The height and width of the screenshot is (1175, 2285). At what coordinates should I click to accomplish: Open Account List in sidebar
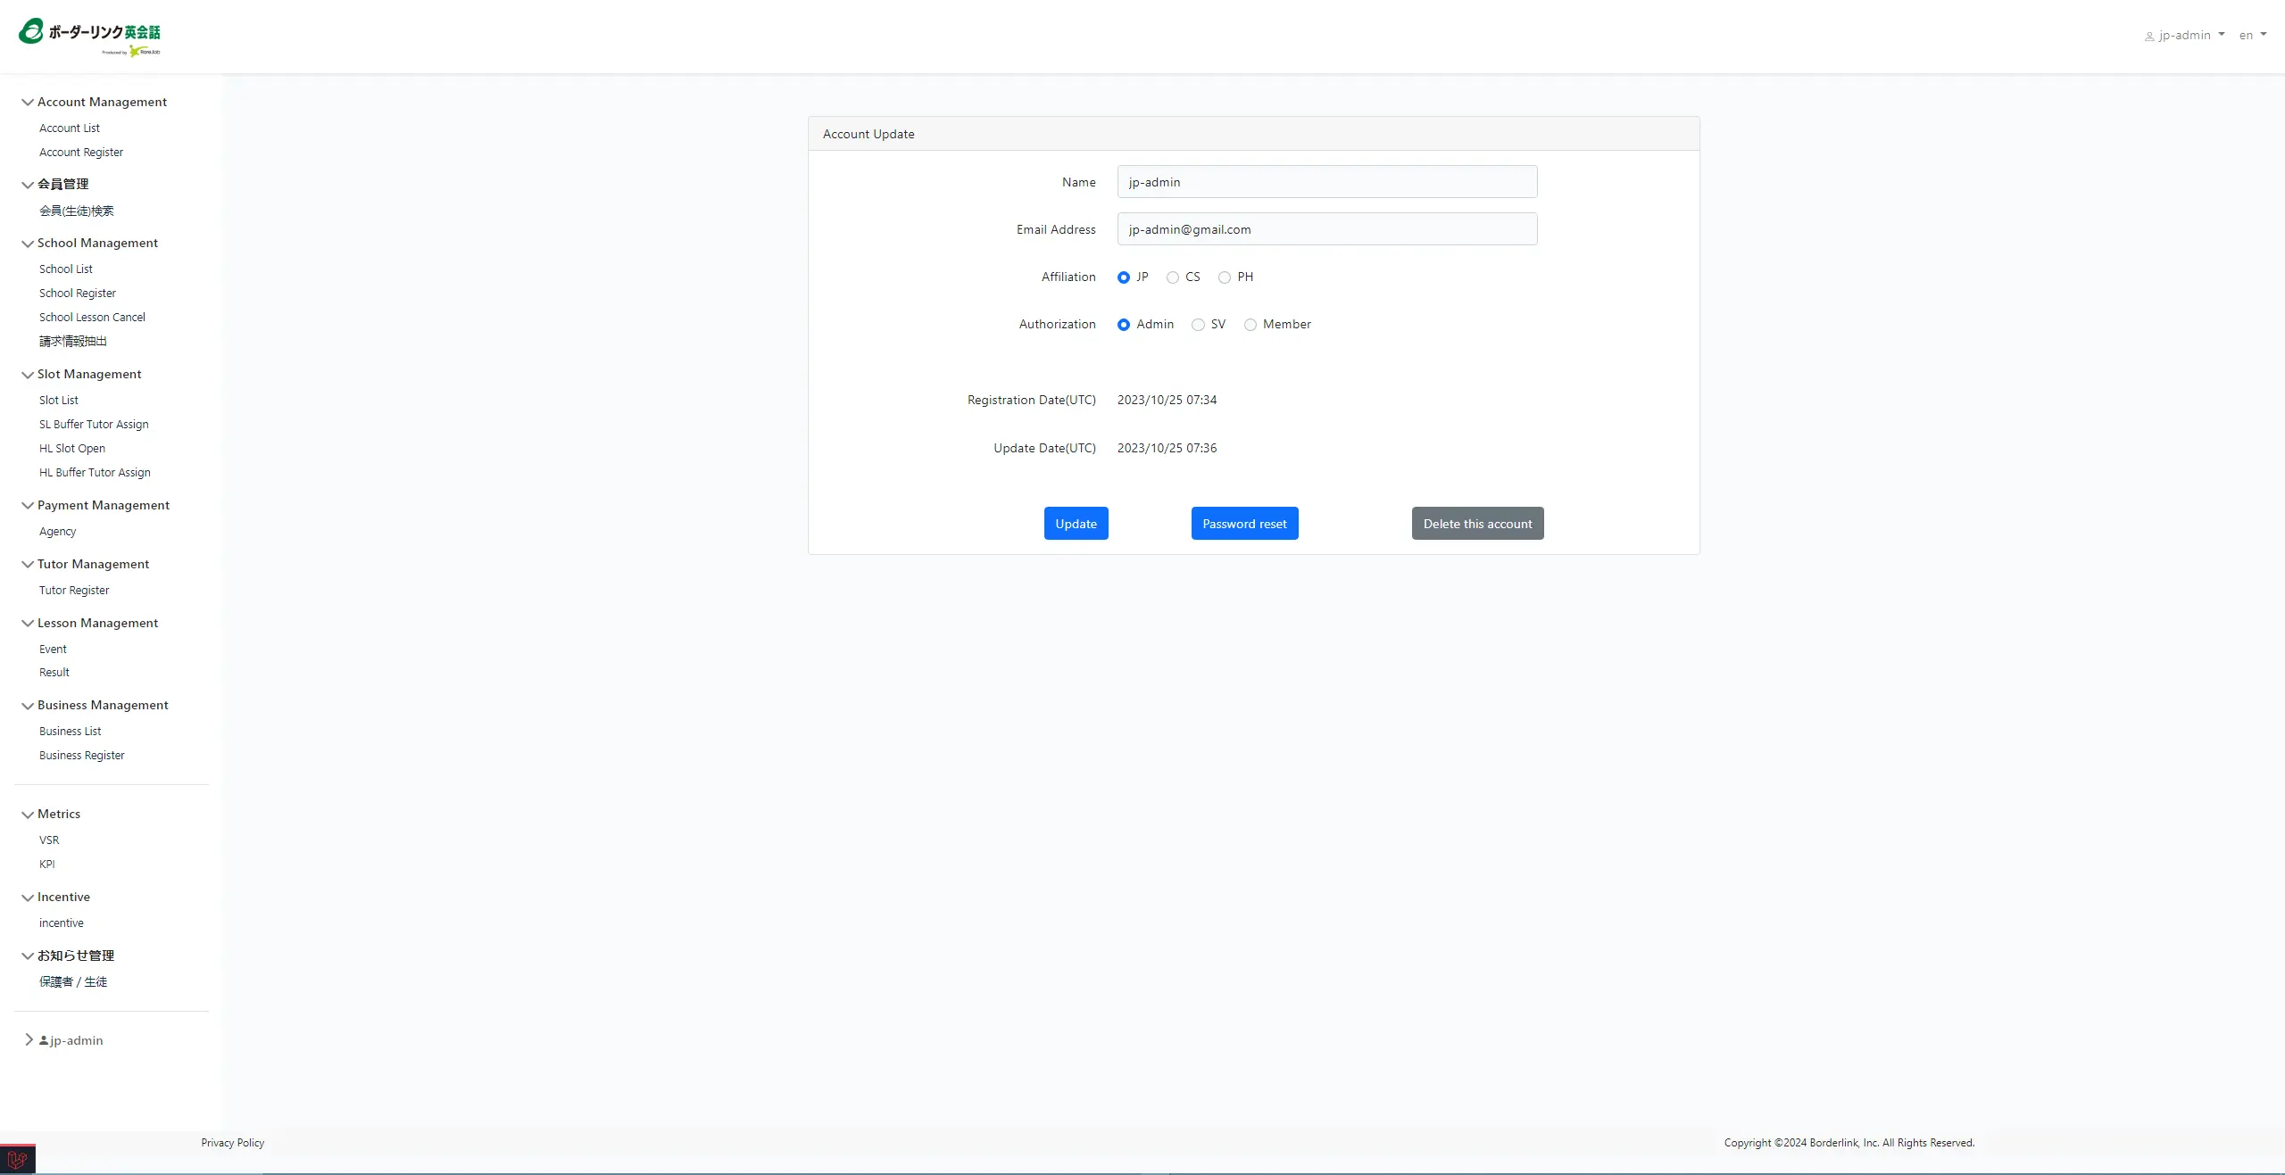coord(70,128)
